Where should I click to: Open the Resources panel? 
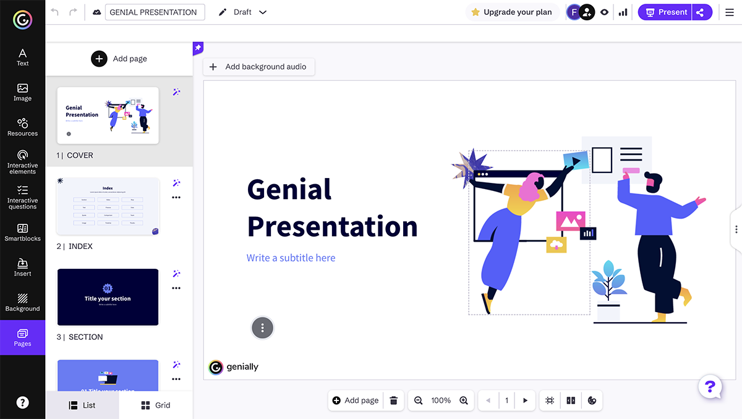coord(22,127)
